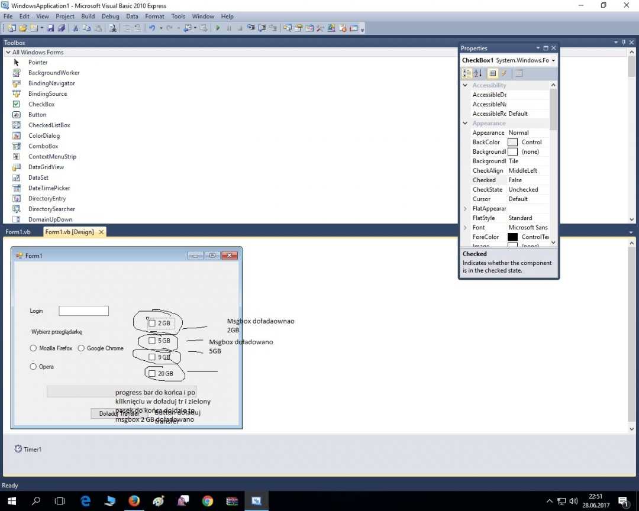The width and height of the screenshot is (639, 511).
Task: Tick the 2 GB checkbox
Action: pyautogui.click(x=152, y=324)
